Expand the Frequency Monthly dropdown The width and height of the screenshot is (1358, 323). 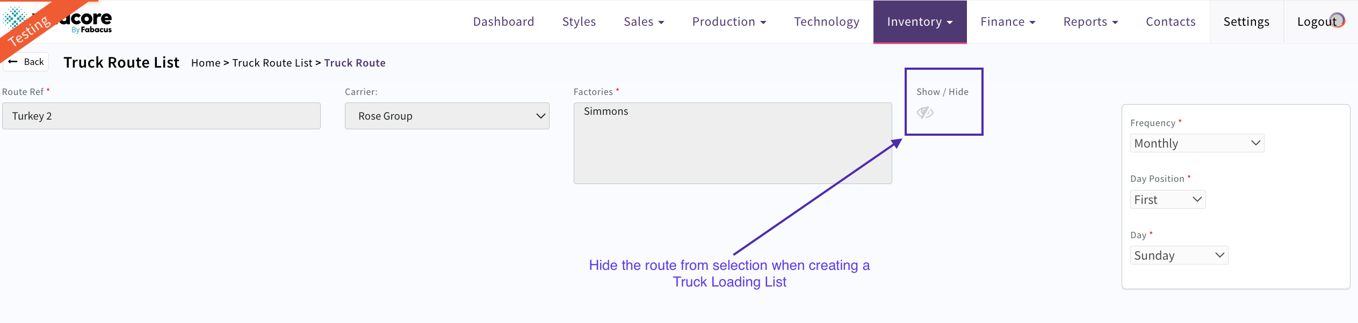pyautogui.click(x=1197, y=143)
